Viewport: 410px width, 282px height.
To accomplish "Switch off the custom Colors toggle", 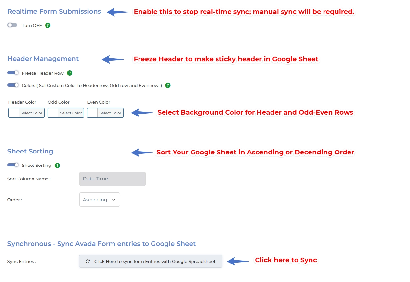I will [13, 85].
